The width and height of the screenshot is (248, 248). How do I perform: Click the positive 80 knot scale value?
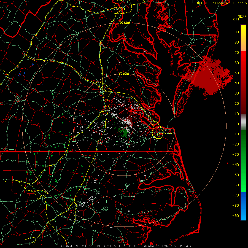click(x=237, y=42)
